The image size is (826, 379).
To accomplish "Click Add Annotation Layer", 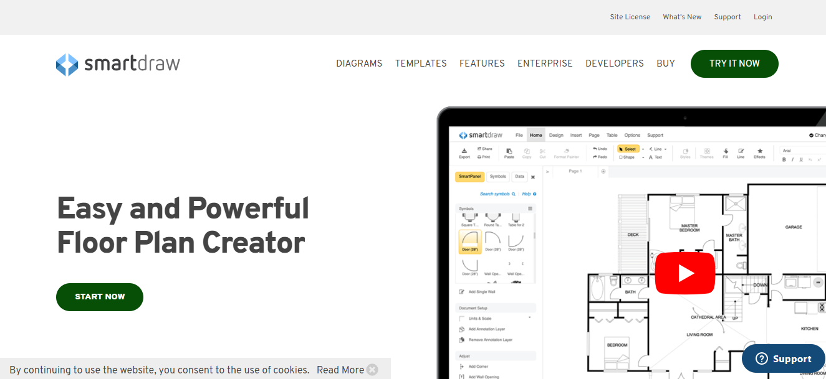I will point(482,329).
